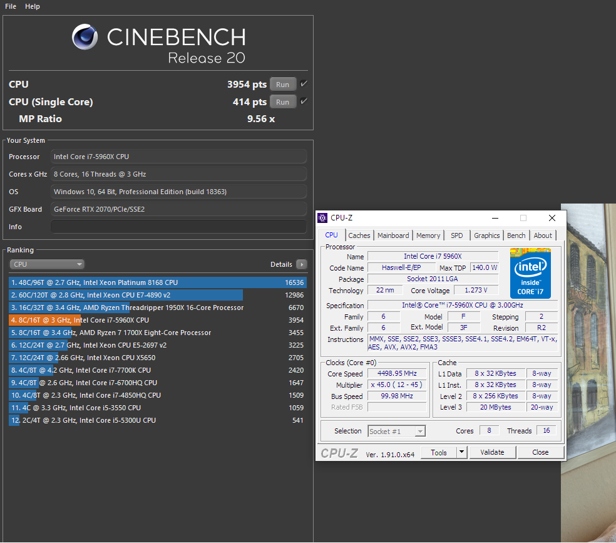Minimize the CPU-Z window

point(495,218)
